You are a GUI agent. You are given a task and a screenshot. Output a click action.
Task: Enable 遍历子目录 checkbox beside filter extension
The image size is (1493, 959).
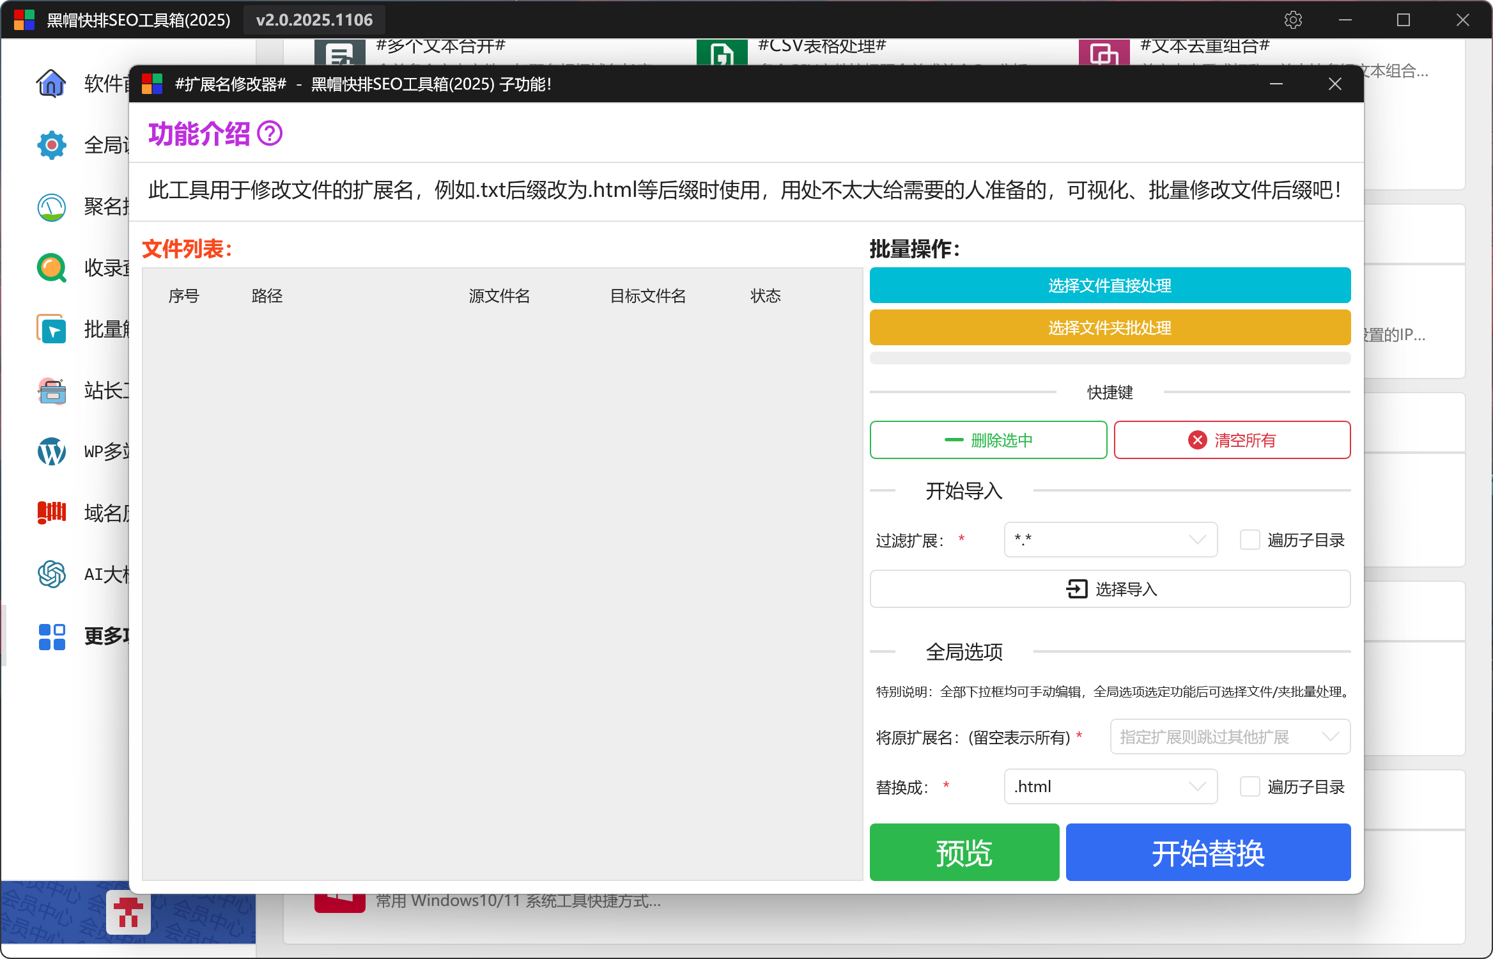pyautogui.click(x=1249, y=540)
